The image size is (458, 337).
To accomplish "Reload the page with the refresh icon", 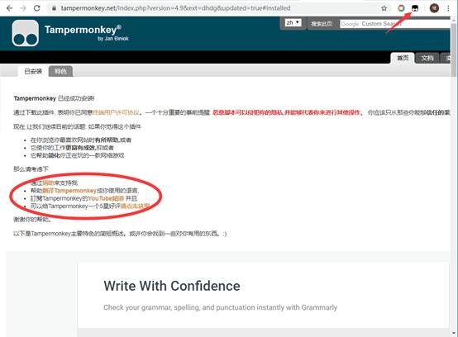I will [x=37, y=8].
